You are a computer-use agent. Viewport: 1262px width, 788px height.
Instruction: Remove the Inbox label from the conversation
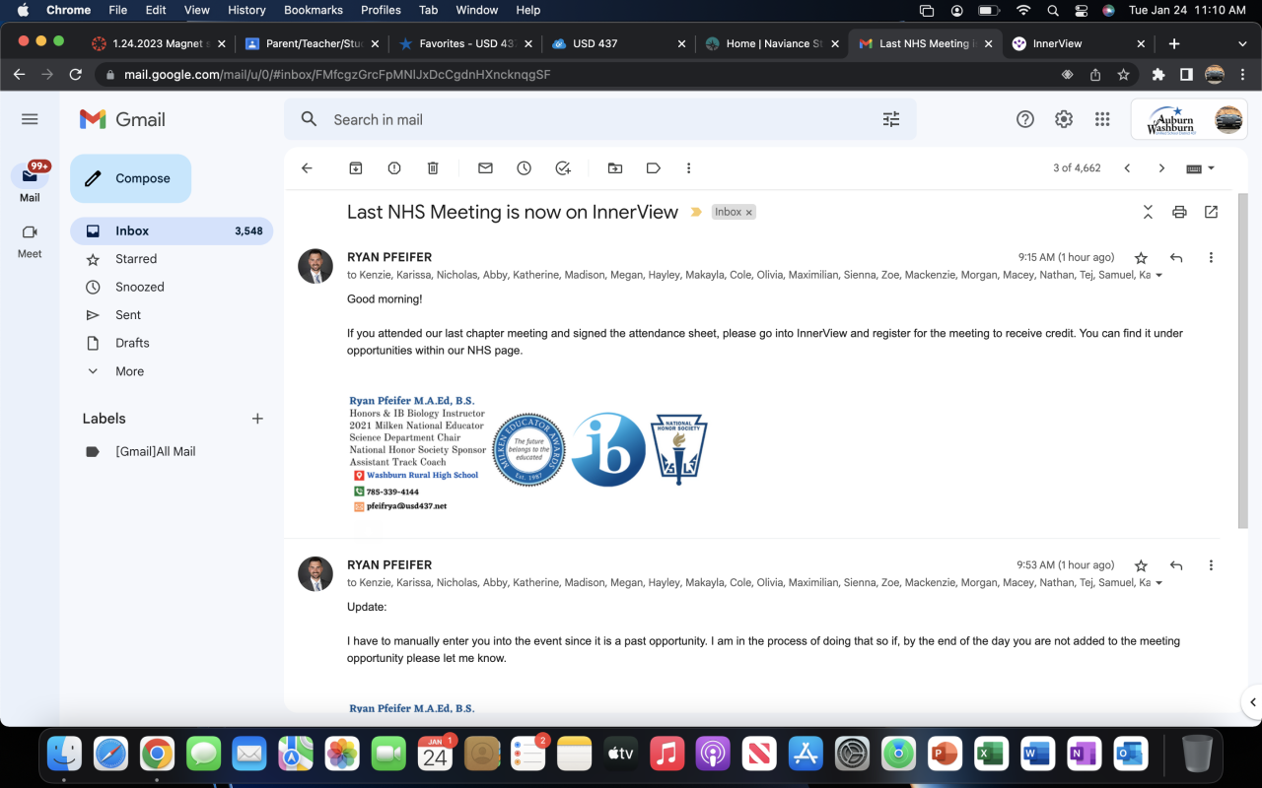(748, 213)
